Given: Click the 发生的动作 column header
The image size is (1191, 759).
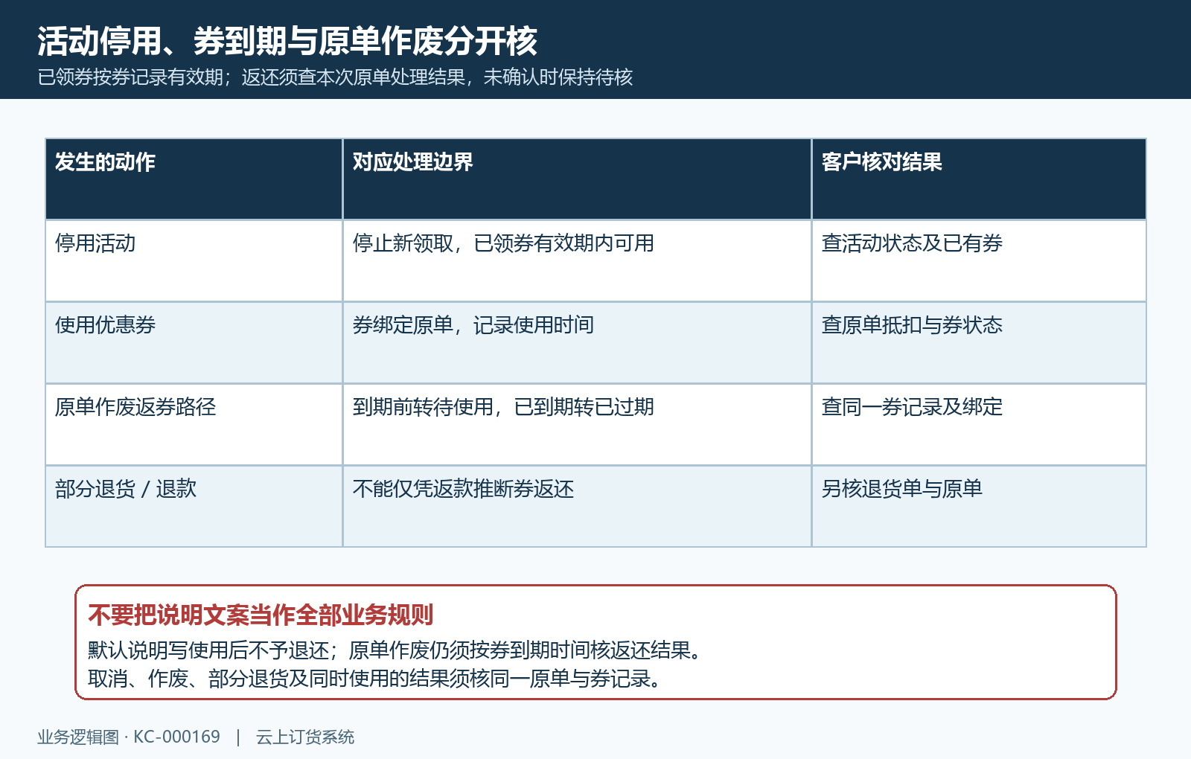Looking at the screenshot, I should click(194, 179).
